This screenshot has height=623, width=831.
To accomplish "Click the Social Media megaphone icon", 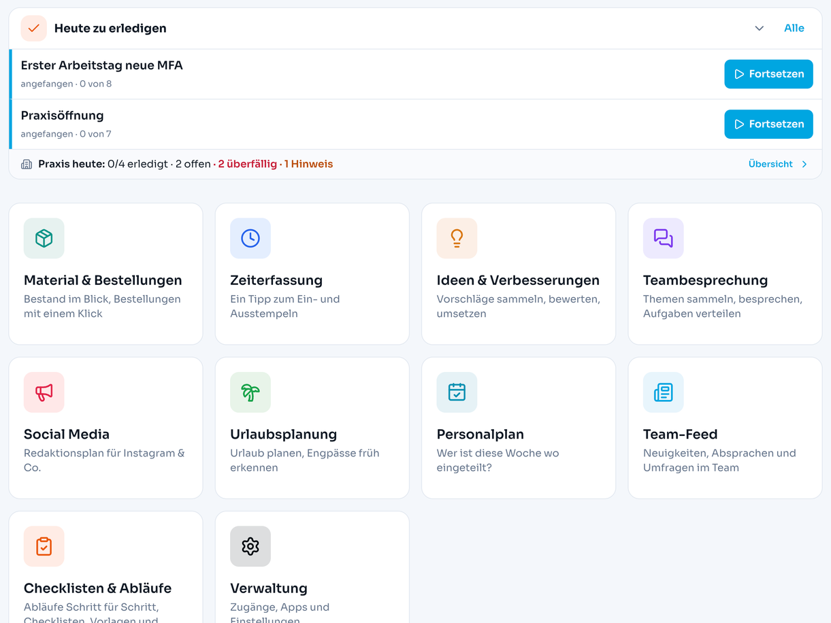I will pyautogui.click(x=44, y=392).
